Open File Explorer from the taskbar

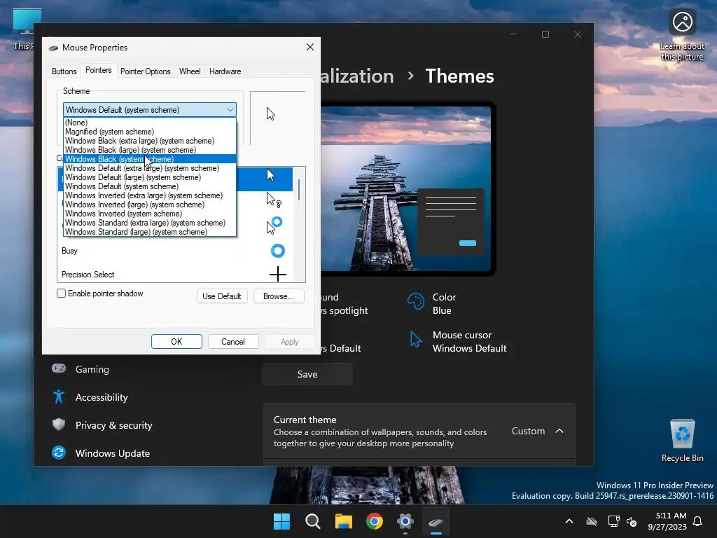[x=343, y=521]
